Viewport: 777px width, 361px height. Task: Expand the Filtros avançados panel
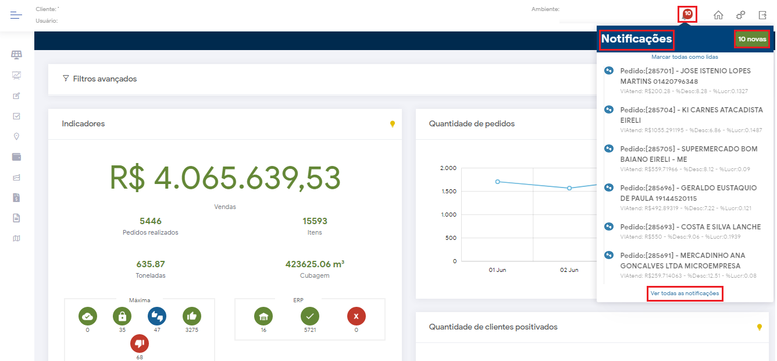tap(99, 79)
